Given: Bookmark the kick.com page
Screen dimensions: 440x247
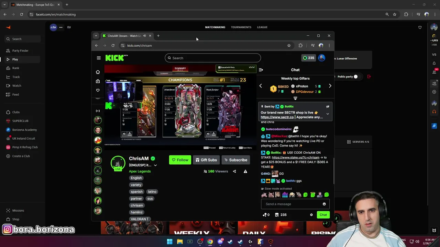Looking at the screenshot, I should tap(289, 46).
